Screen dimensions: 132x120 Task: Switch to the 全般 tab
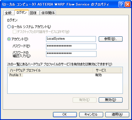(9, 13)
